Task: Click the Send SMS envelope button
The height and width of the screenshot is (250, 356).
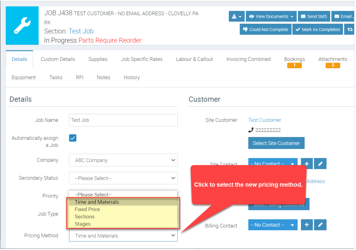Action: coord(314,17)
